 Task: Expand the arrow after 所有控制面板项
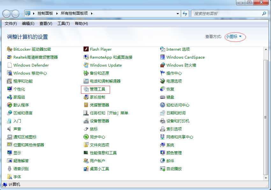pyautogui.click(x=92, y=13)
